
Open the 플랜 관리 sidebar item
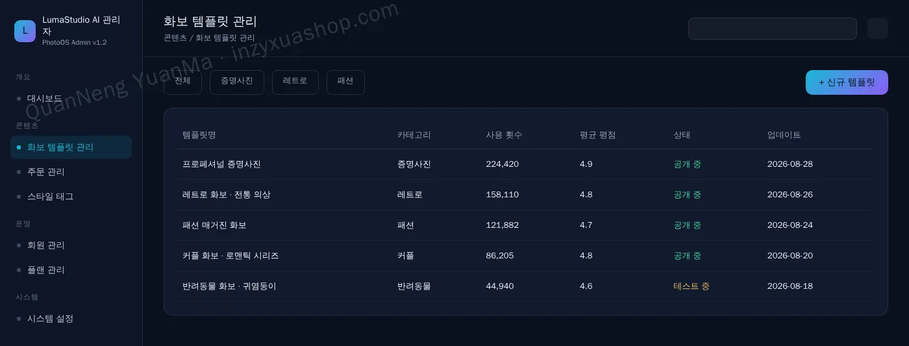[x=71, y=269]
